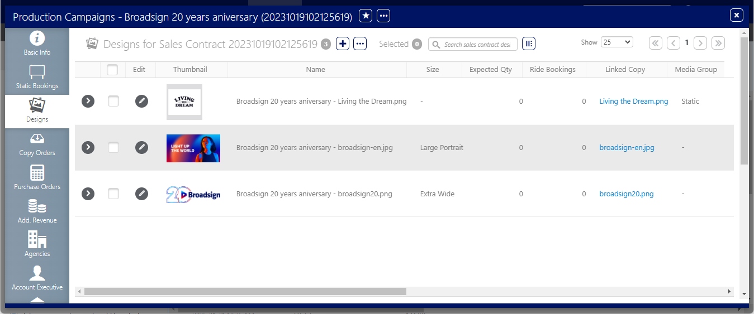Close the Production Campaigns dialog
This screenshot has height=314, width=754.
pos(737,15)
